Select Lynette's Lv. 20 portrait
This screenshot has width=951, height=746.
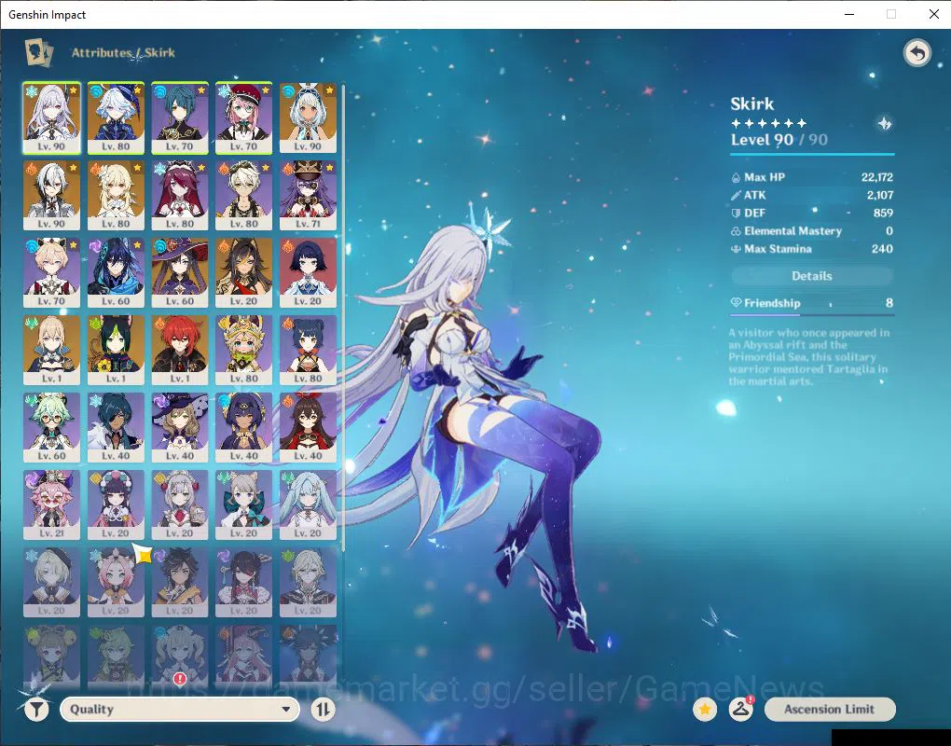[244, 505]
